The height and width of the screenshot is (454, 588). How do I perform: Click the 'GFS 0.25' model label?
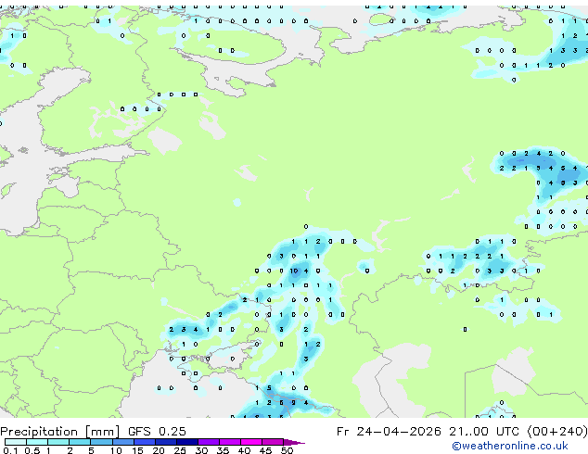pyautogui.click(x=157, y=432)
